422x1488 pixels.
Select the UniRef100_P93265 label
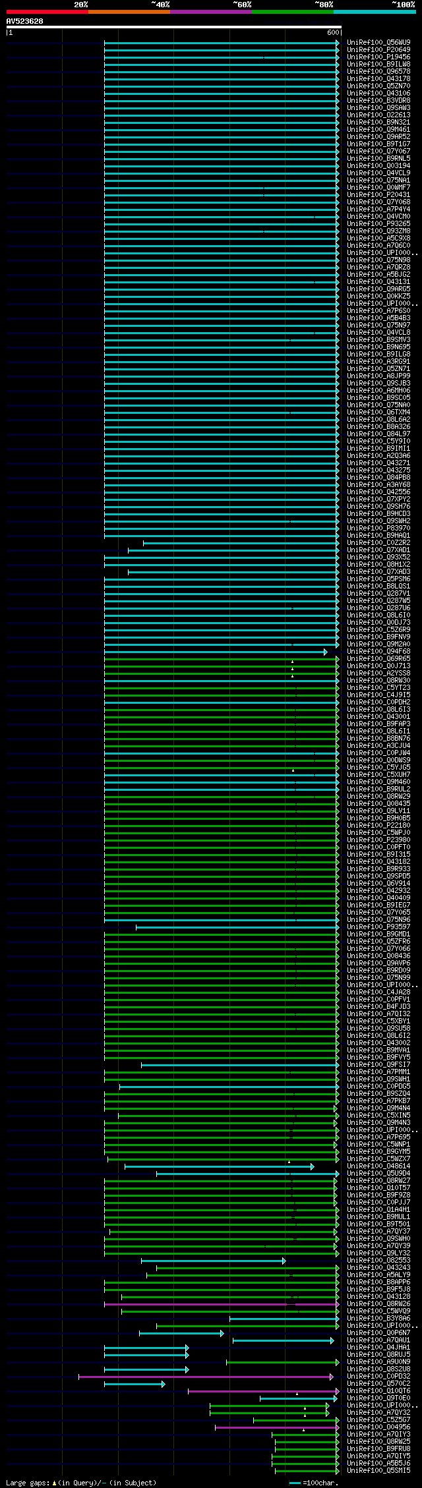point(378,223)
